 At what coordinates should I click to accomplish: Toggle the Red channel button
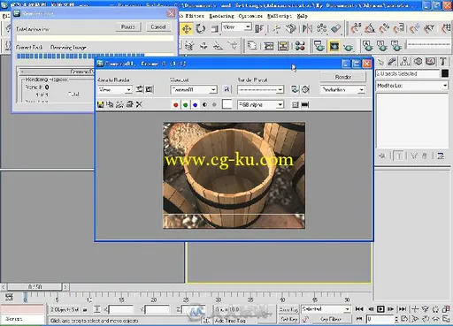click(176, 105)
